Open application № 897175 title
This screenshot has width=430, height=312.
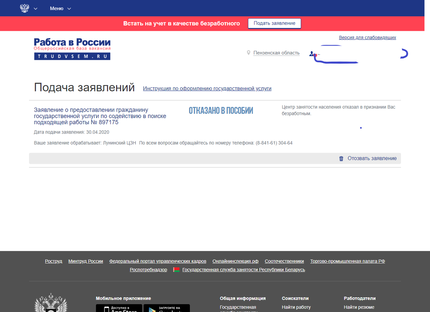pyautogui.click(x=100, y=116)
